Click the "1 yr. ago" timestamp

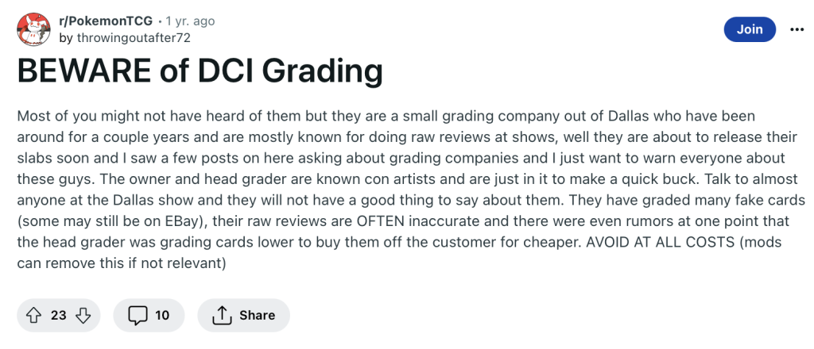pyautogui.click(x=190, y=21)
